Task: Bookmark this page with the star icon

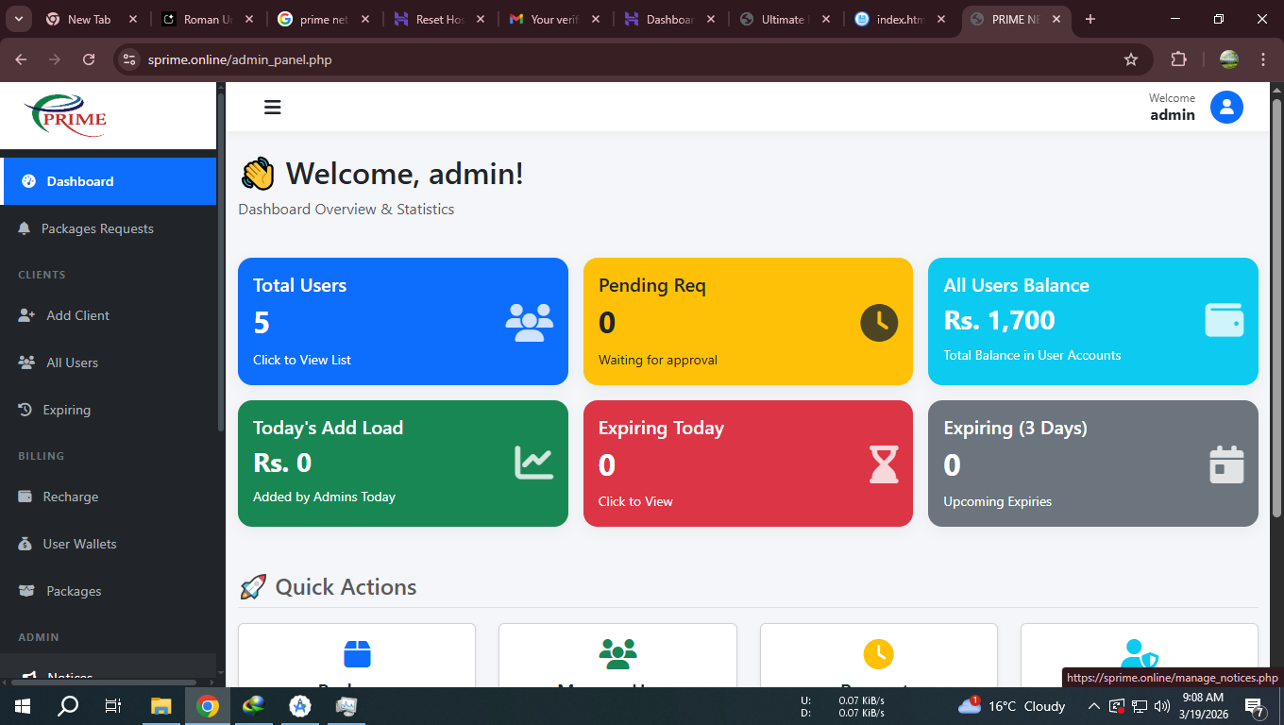Action: tap(1130, 59)
